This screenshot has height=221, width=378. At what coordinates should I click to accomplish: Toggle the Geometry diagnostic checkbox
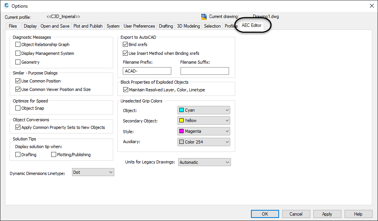pyautogui.click(x=18, y=62)
